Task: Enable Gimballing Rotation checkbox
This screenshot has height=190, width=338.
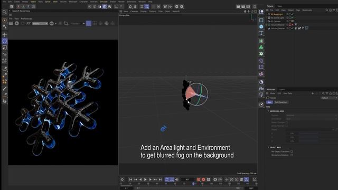Action: tap(292, 155)
